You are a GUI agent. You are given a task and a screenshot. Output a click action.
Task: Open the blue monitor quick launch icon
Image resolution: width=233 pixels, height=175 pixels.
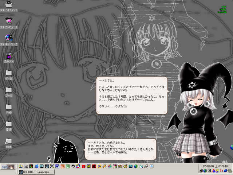(x=131, y=166)
